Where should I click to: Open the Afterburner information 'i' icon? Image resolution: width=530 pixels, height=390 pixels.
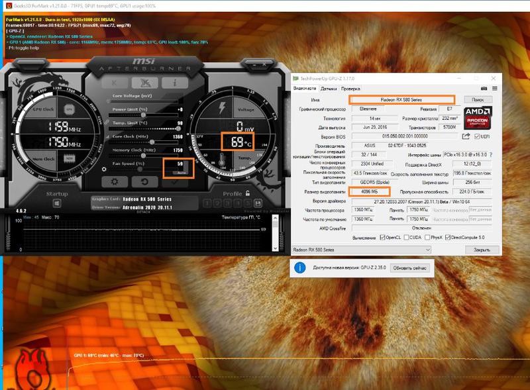pos(176,82)
